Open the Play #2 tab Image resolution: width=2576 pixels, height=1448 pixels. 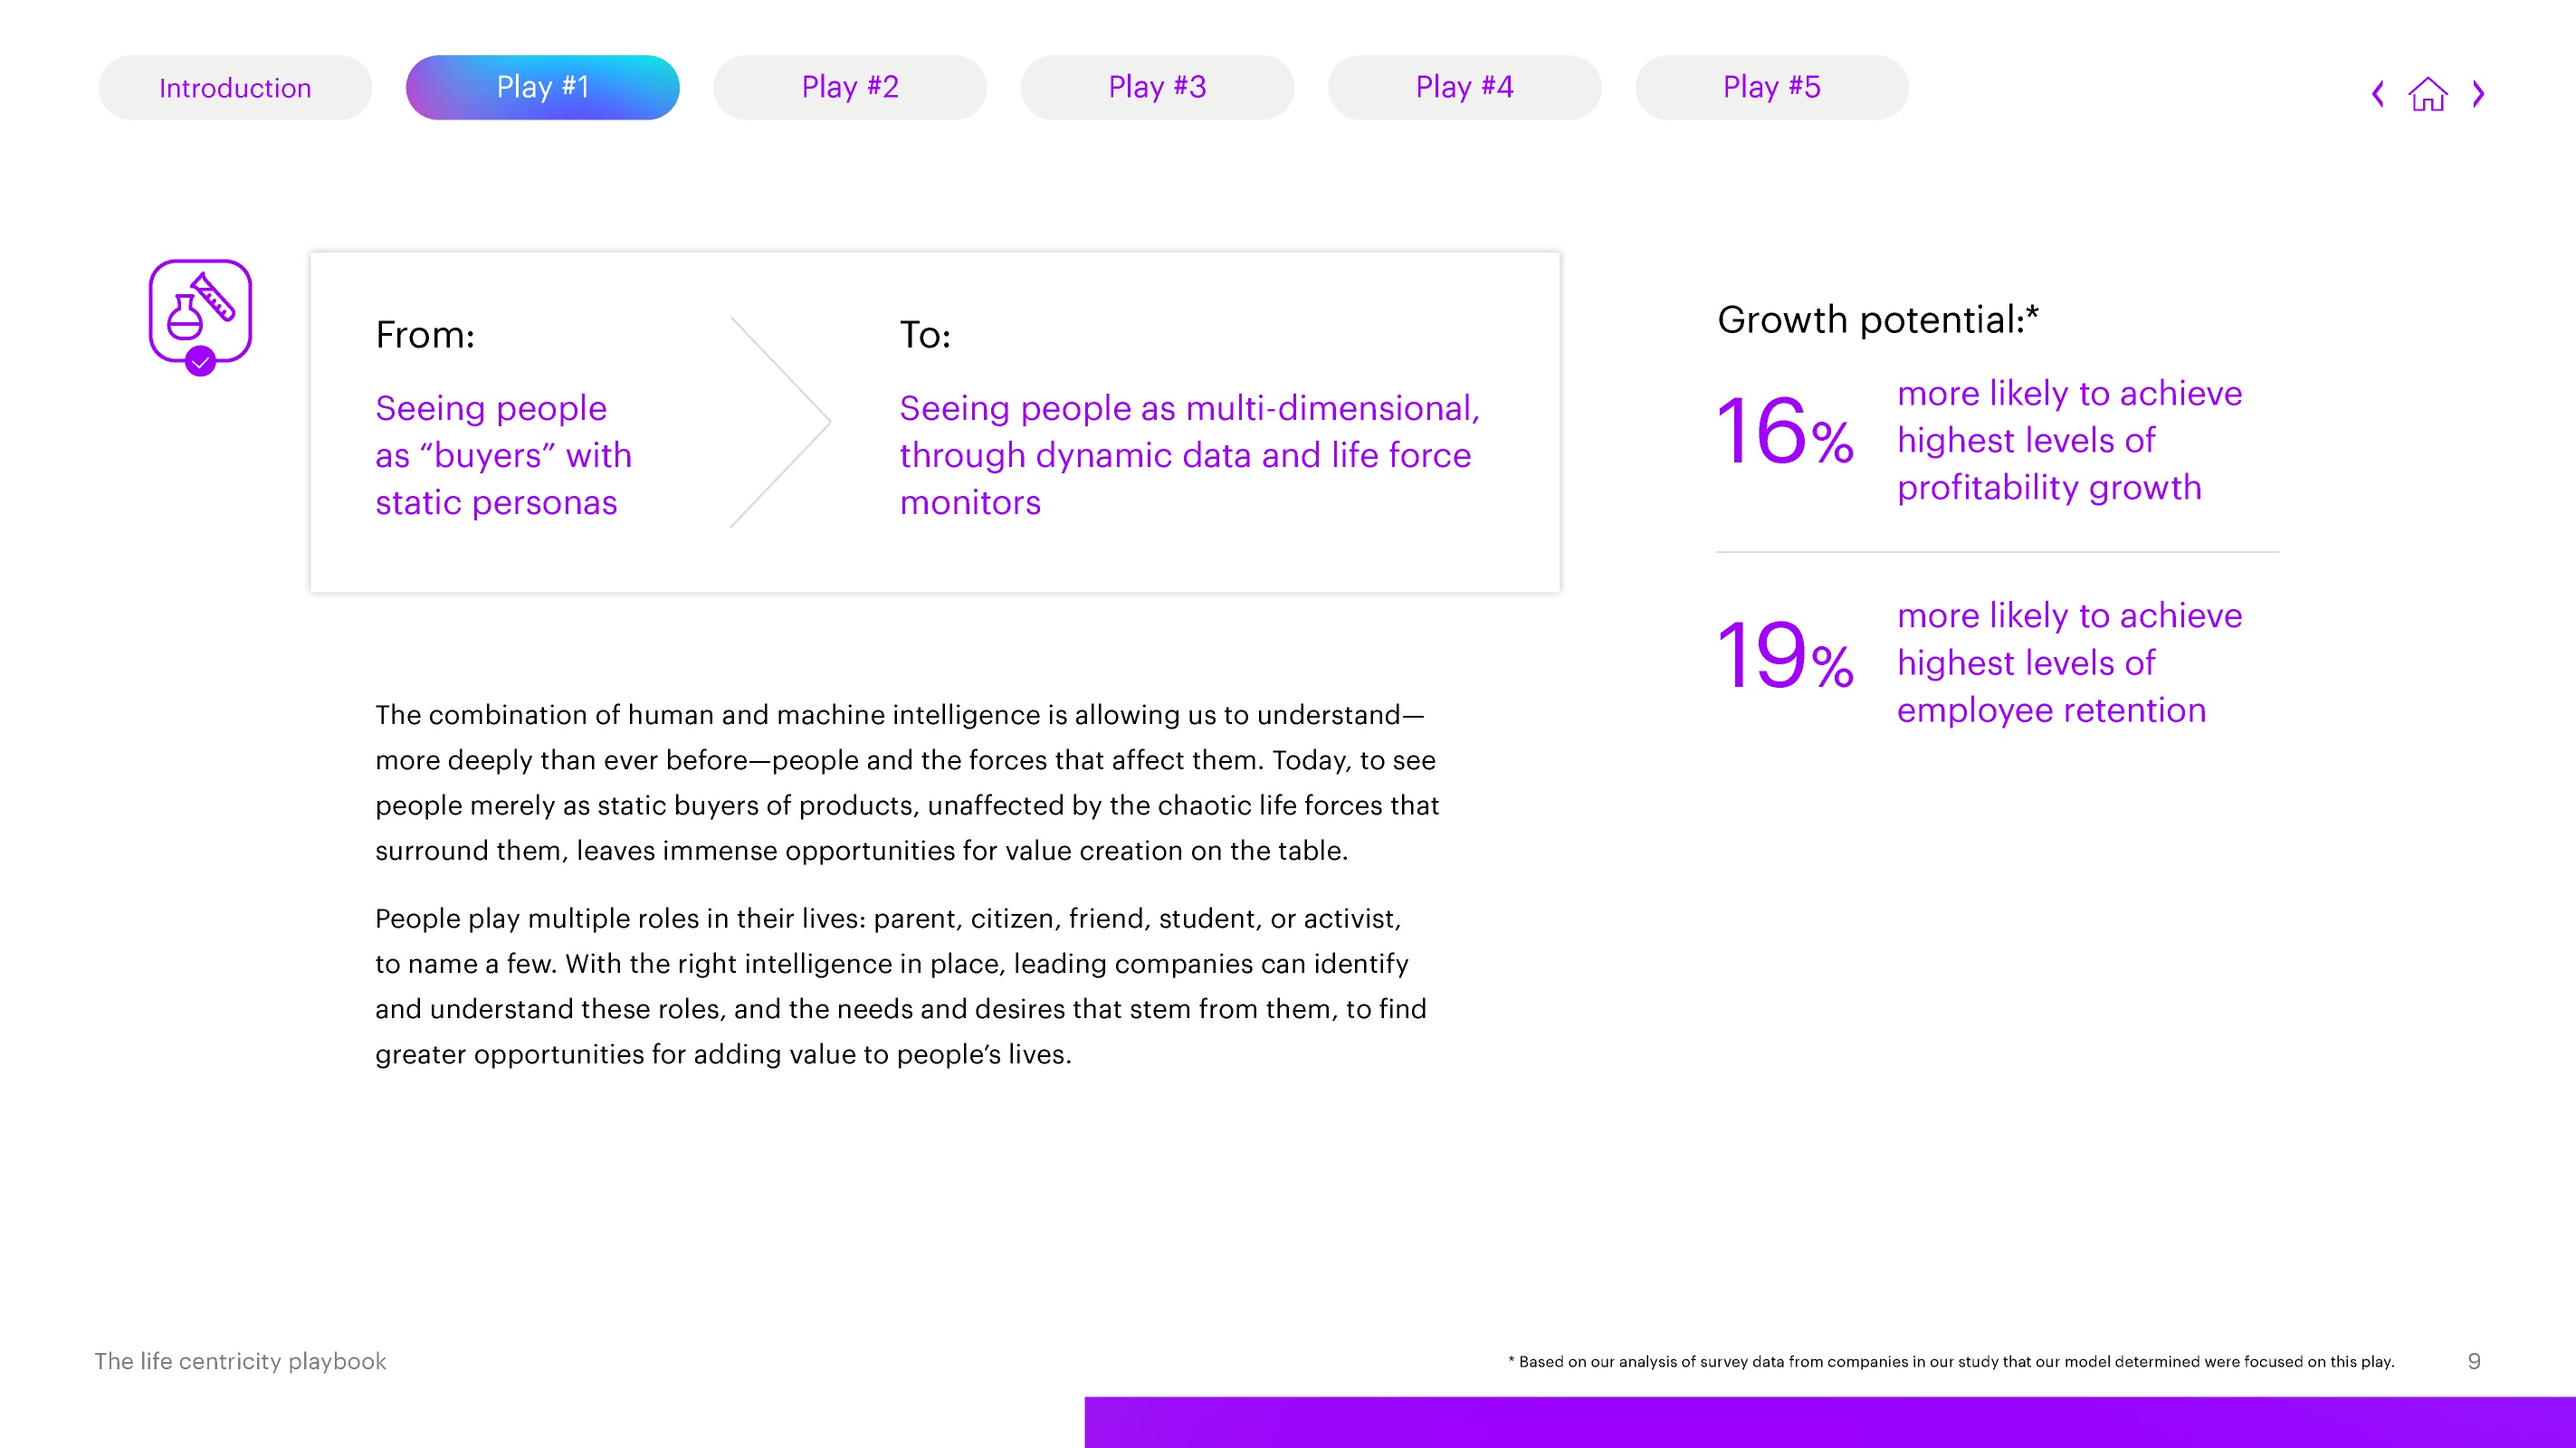coord(850,88)
